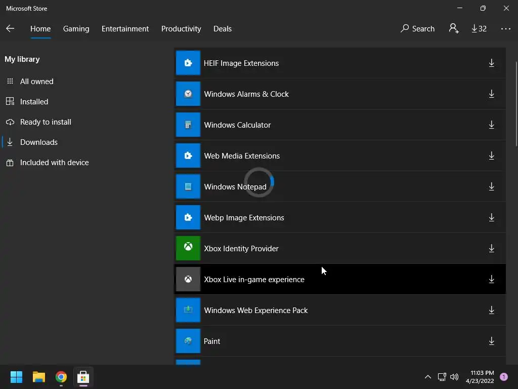Open the Paint app tile
Image resolution: width=518 pixels, height=389 pixels.
point(188,341)
